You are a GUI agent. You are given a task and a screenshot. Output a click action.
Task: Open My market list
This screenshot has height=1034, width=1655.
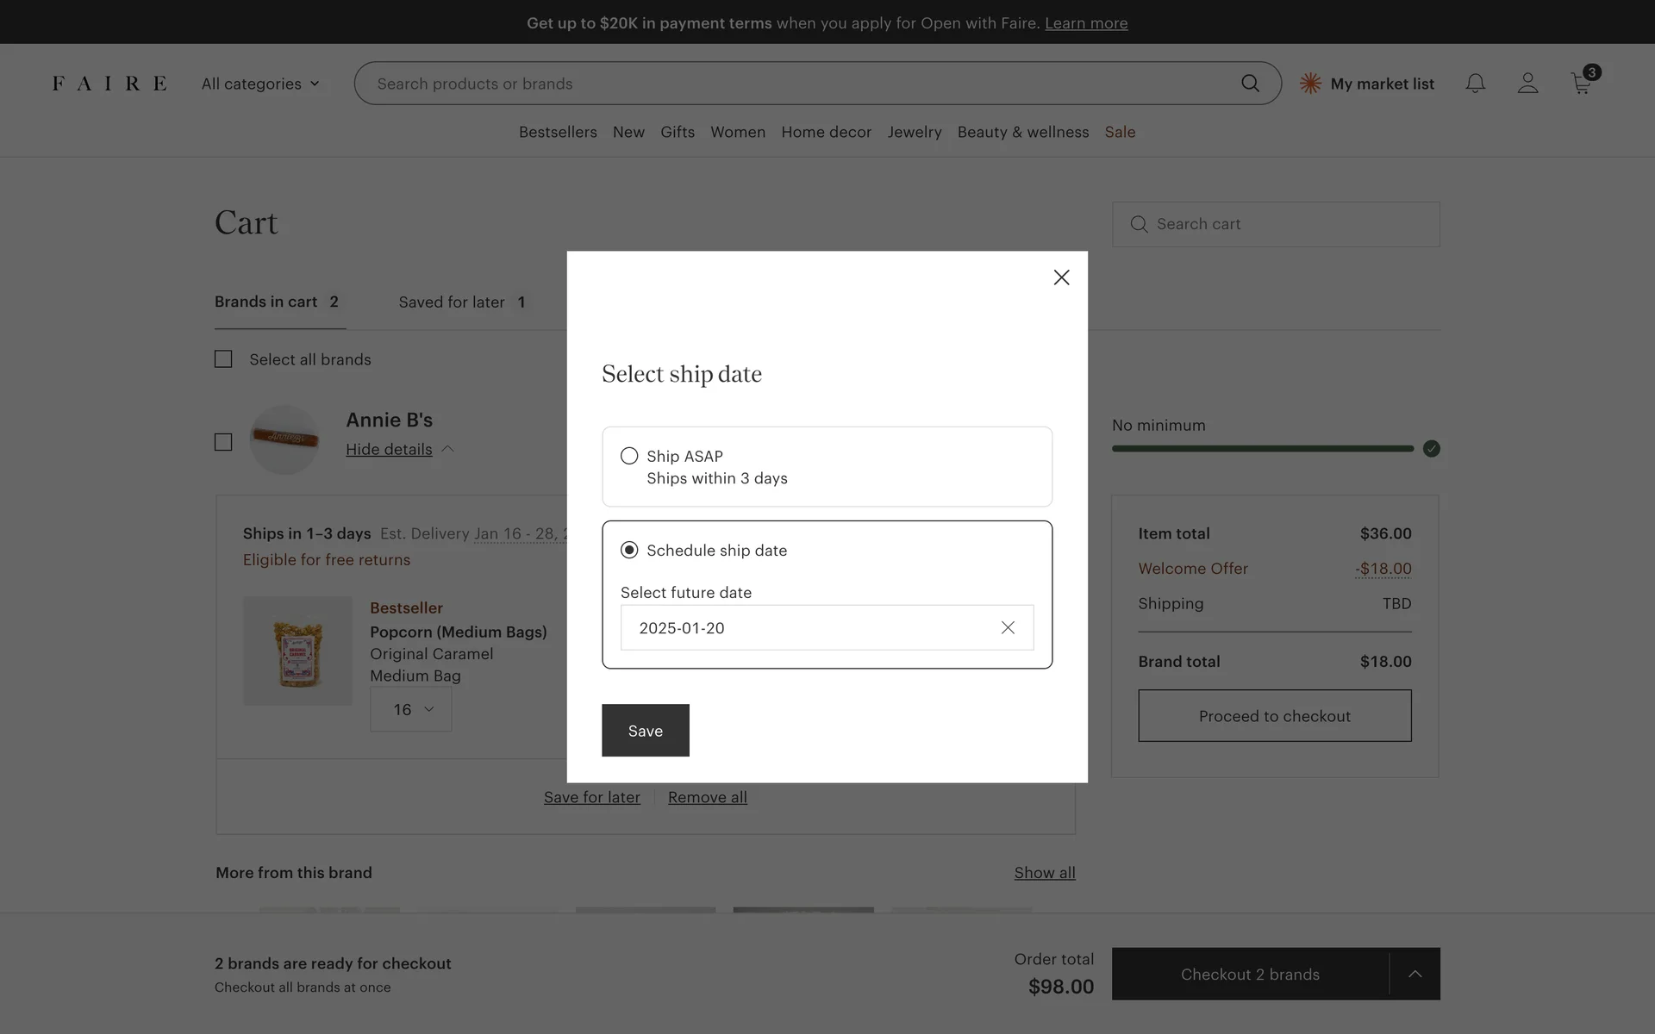coord(1367,84)
